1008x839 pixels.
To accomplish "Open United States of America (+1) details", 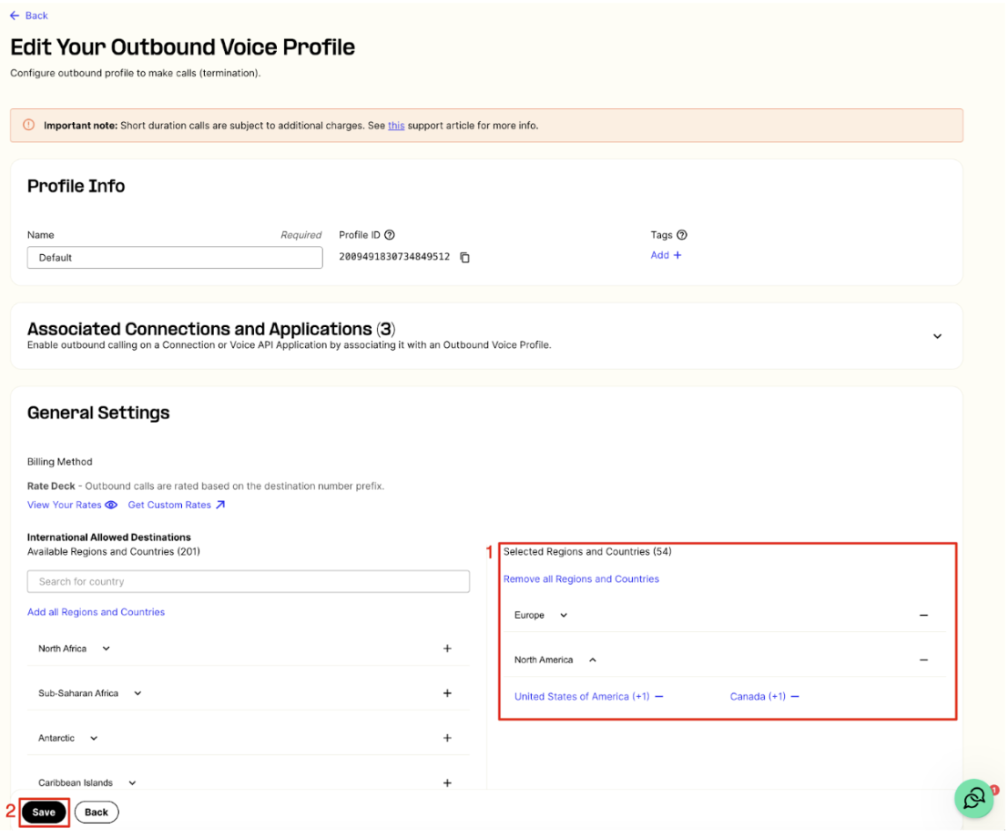I will point(581,696).
